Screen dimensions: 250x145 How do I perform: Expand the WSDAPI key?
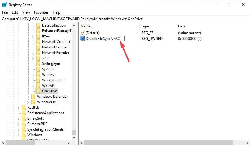coord(33,86)
